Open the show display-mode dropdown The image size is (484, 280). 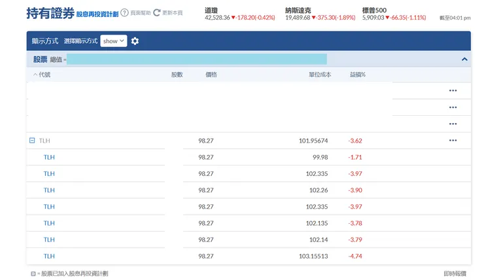tap(114, 41)
